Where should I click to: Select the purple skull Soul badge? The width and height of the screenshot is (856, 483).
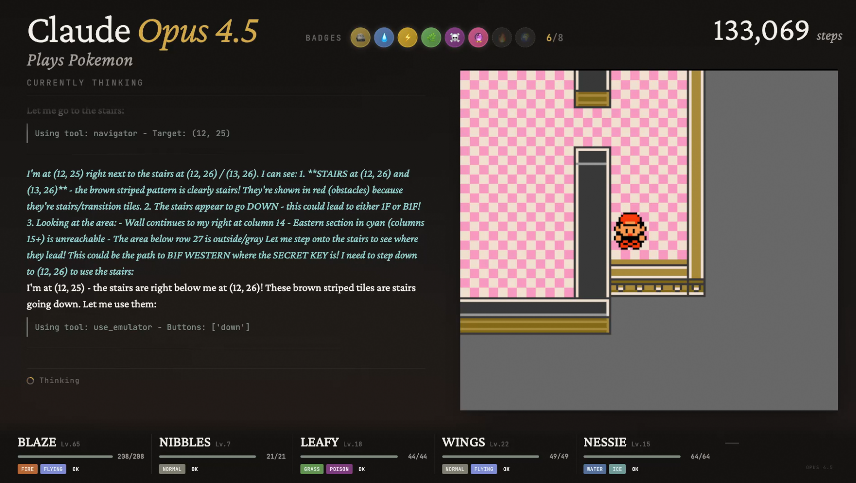click(455, 38)
